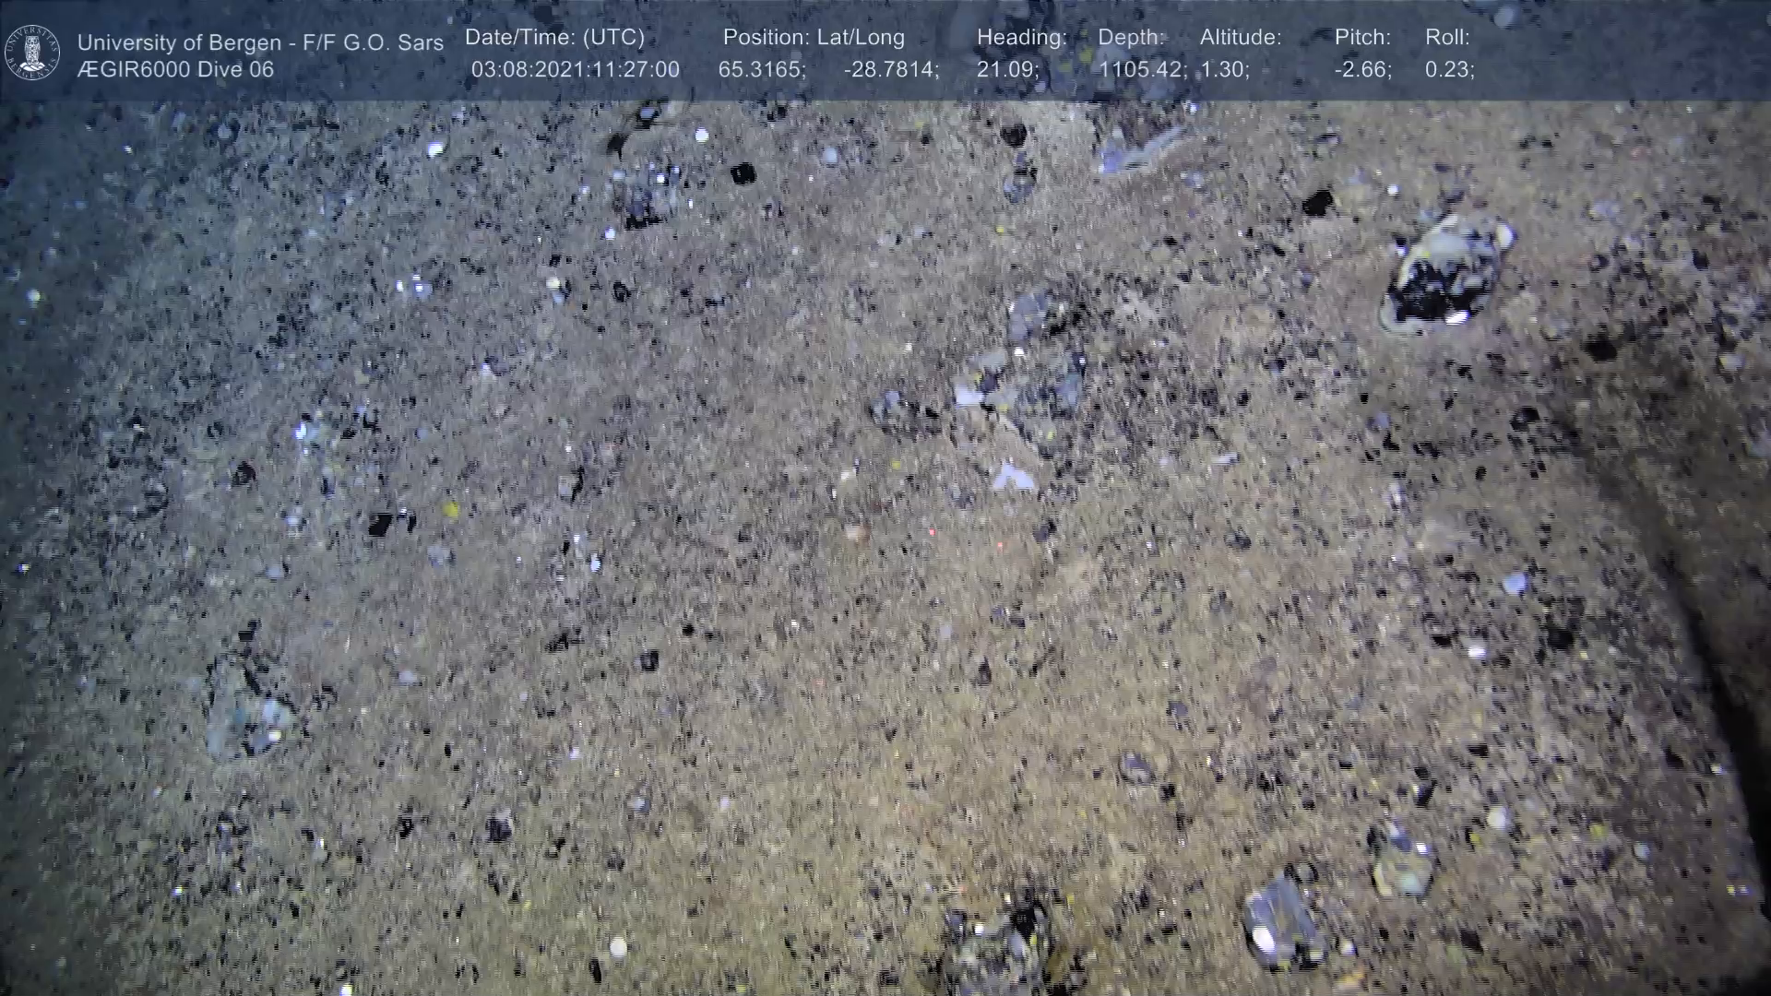
Task: Click the 'Date/Time: (UTC)' header
Action: click(x=554, y=38)
